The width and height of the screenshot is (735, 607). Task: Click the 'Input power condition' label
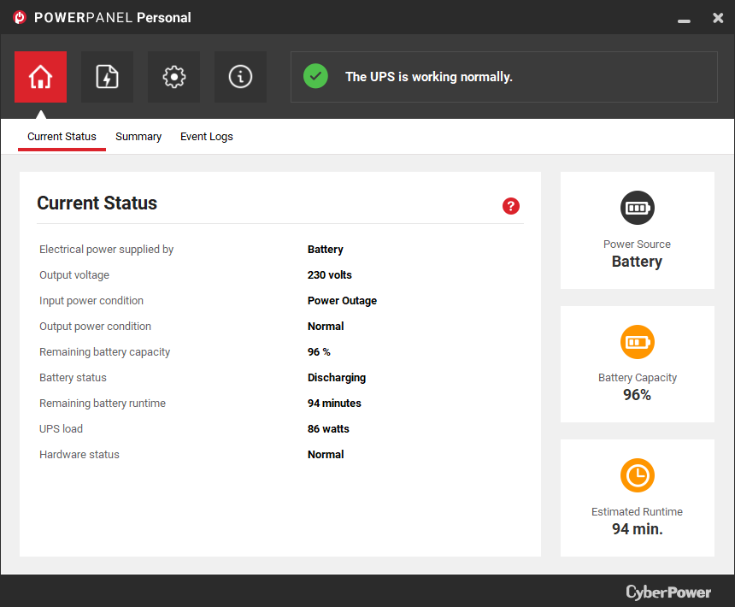coord(91,300)
